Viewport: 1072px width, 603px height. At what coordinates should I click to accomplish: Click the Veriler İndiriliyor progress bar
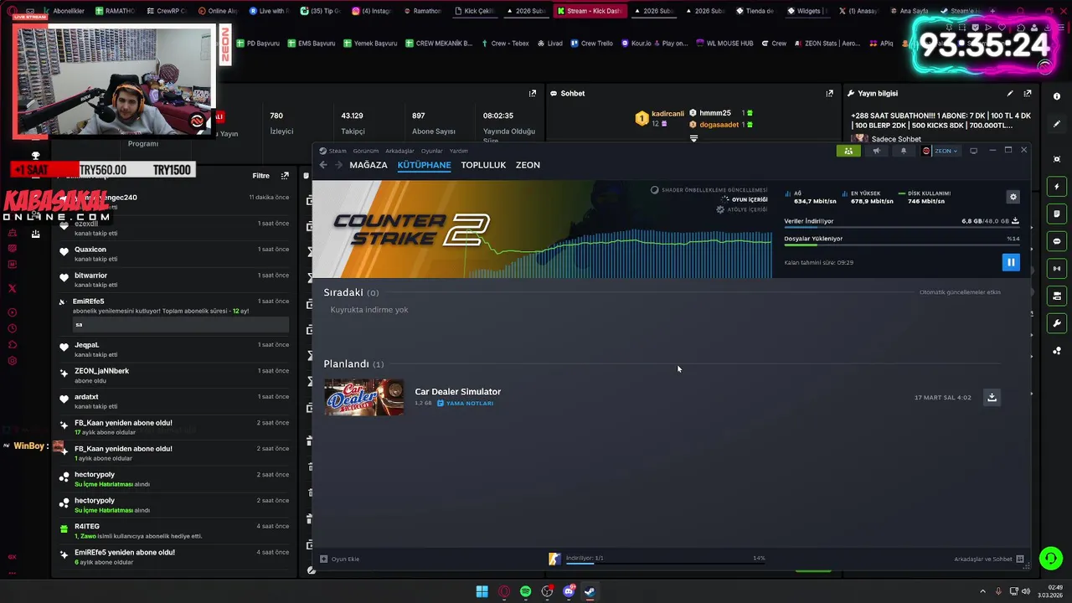coord(901,227)
